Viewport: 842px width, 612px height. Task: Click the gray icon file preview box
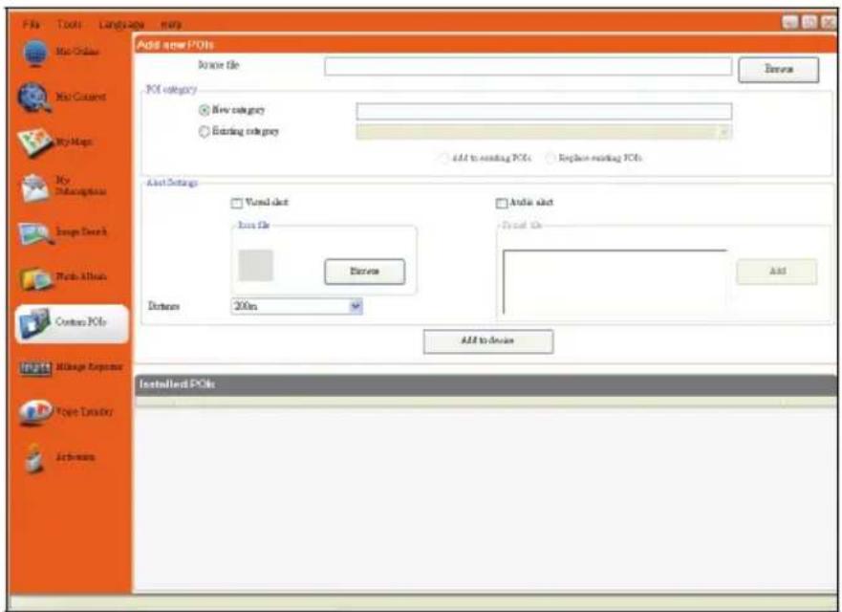click(255, 266)
